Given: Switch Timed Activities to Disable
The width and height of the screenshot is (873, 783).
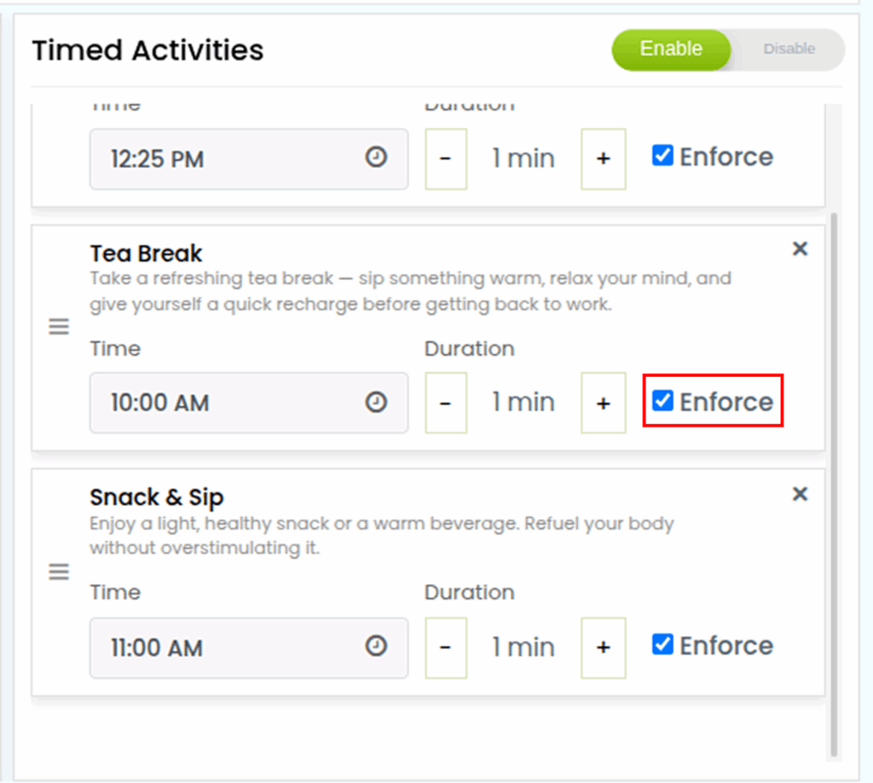Looking at the screenshot, I should pos(789,49).
